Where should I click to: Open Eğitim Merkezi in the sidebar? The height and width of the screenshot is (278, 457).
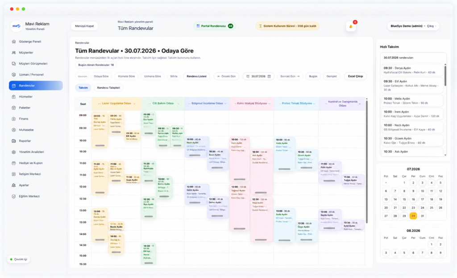coord(29,196)
